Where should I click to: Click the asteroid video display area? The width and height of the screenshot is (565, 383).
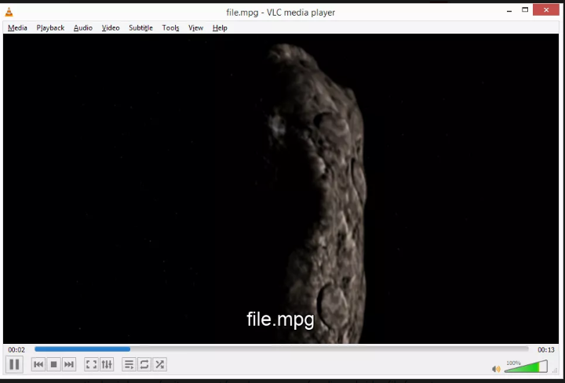pyautogui.click(x=281, y=189)
